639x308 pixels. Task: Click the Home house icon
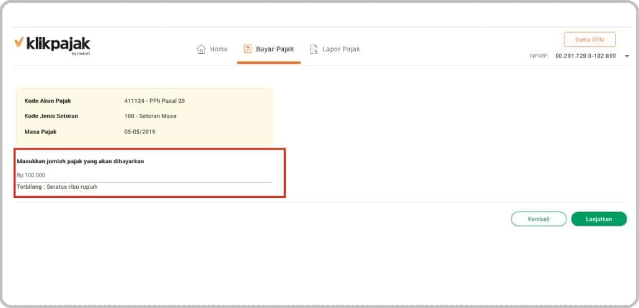pyautogui.click(x=201, y=49)
